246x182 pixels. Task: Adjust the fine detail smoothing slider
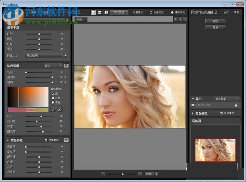pos(39,34)
